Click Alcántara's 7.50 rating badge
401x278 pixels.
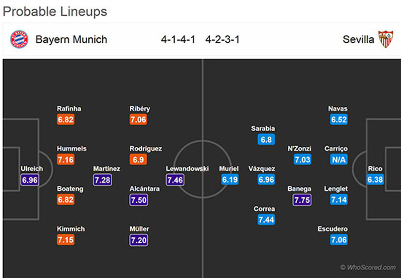pos(139,200)
